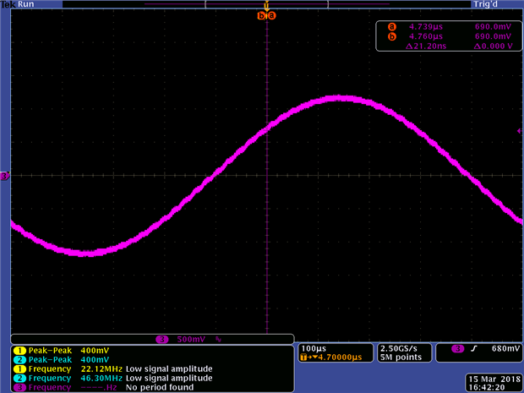Click the 100µs timebase readout
The width and height of the screenshot is (524, 393).
coord(314,348)
